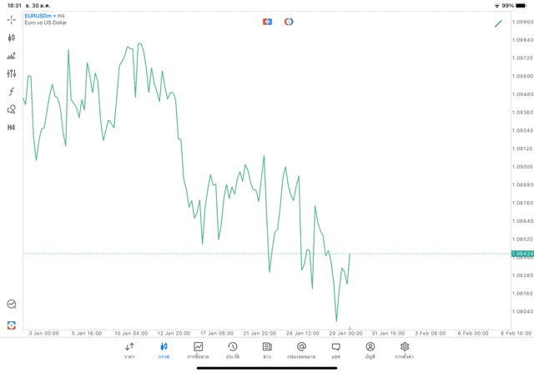Tap the blue line drawing icon
Image resolution: width=534 pixels, height=373 pixels.
(x=498, y=23)
